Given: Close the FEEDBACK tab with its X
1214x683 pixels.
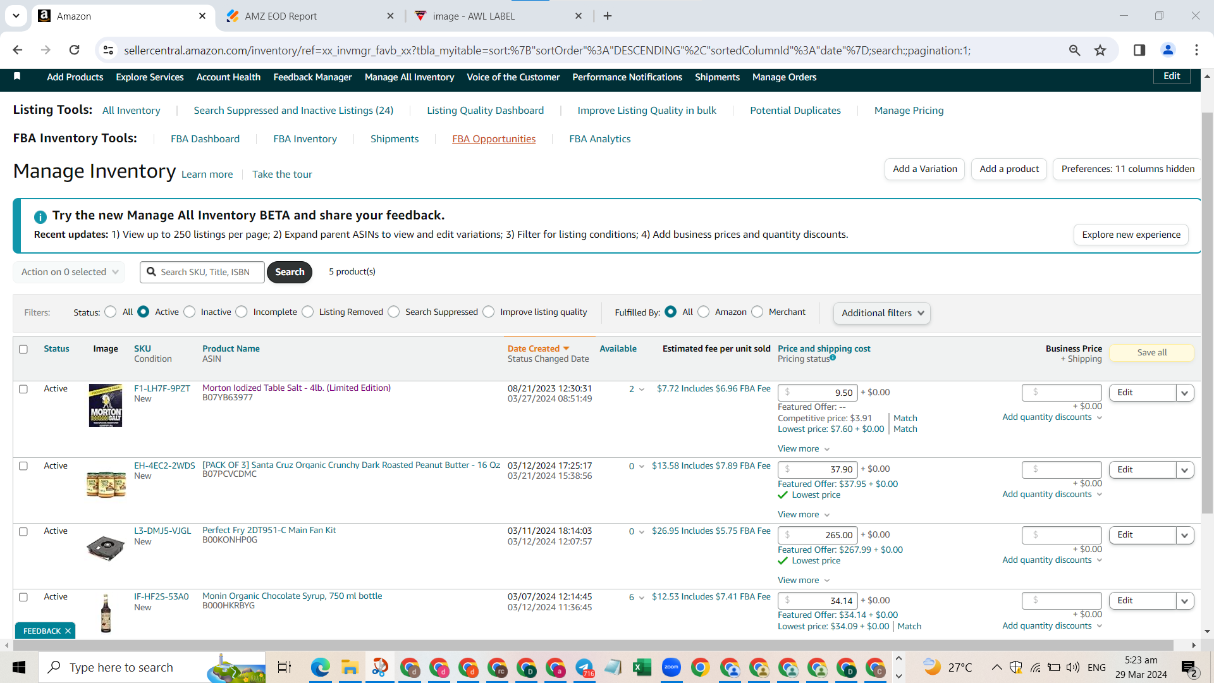Looking at the screenshot, I should tap(68, 631).
